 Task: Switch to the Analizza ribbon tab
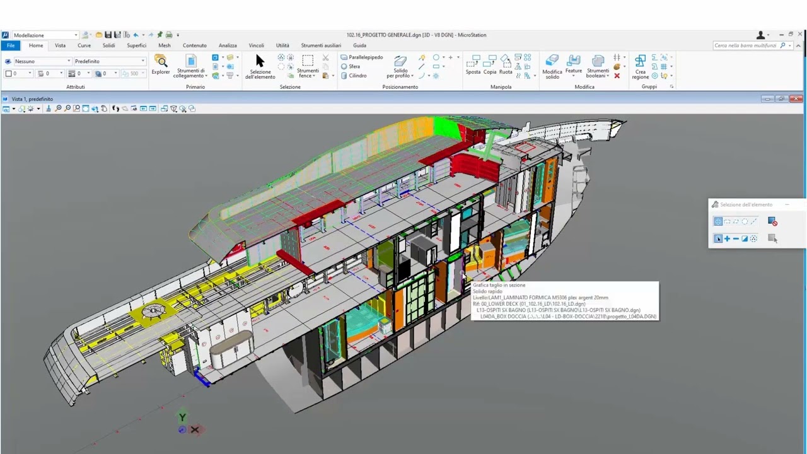[x=228, y=45]
